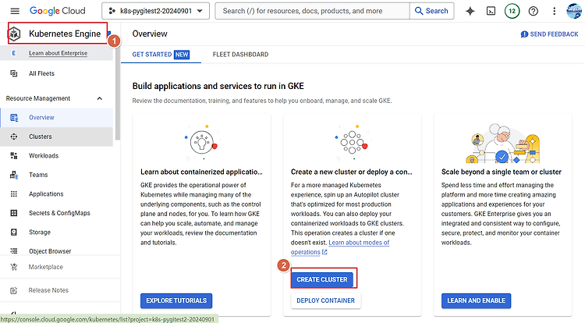The width and height of the screenshot is (585, 323).
Task: Open the hamburger navigation menu
Action: pyautogui.click(x=15, y=11)
